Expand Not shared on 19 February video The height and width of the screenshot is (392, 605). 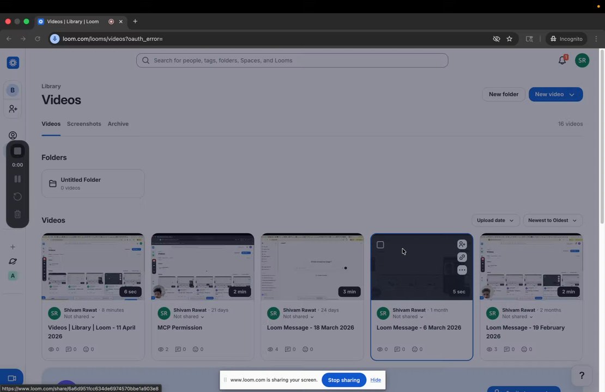517,316
